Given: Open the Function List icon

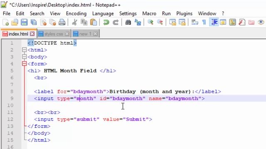Looking at the screenshot, I should click(x=242, y=22).
